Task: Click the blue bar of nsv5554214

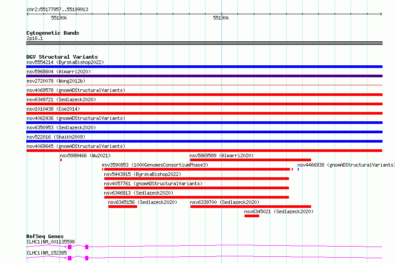Action: click(x=204, y=67)
